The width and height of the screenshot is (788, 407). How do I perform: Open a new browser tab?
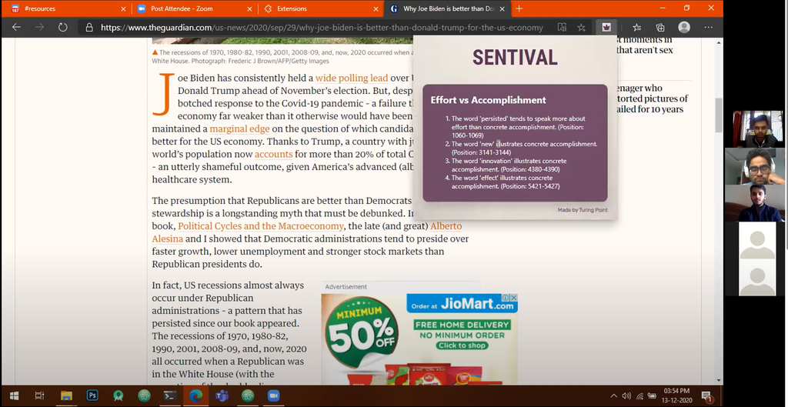[x=519, y=8]
